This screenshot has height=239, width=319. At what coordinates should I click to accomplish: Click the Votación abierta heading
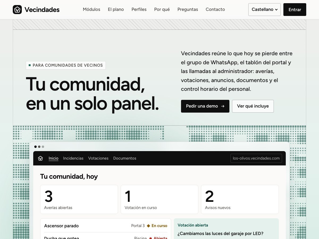tap(193, 225)
